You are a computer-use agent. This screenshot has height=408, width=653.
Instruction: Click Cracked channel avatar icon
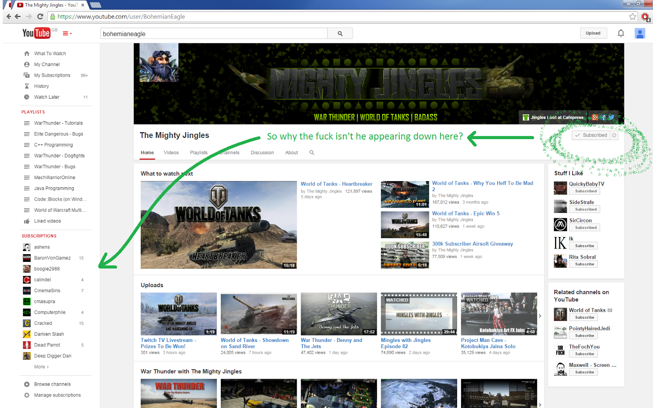click(x=27, y=323)
